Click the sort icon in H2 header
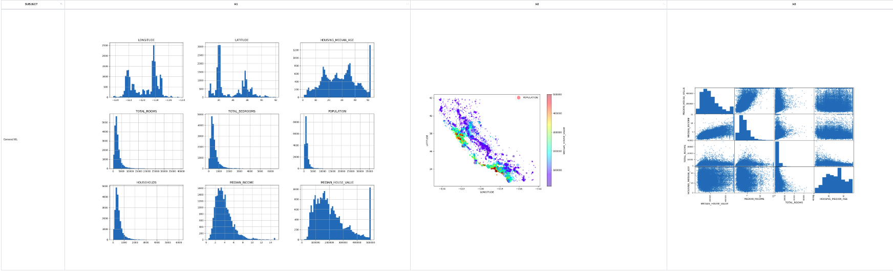 [x=664, y=4]
